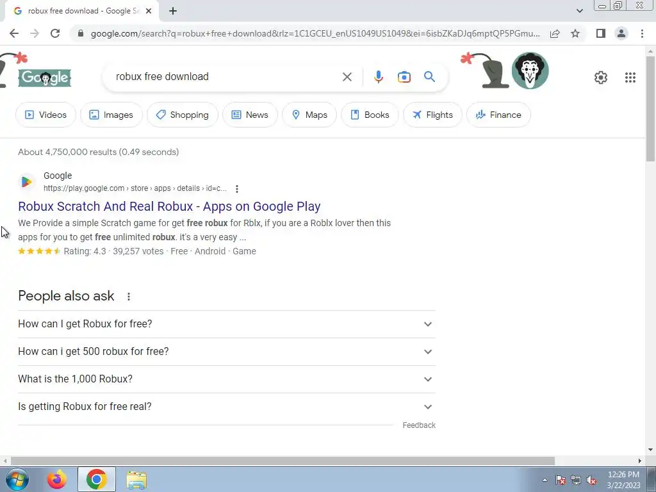This screenshot has width=656, height=492.
Task: Click the network tray icon
Action: click(x=576, y=480)
